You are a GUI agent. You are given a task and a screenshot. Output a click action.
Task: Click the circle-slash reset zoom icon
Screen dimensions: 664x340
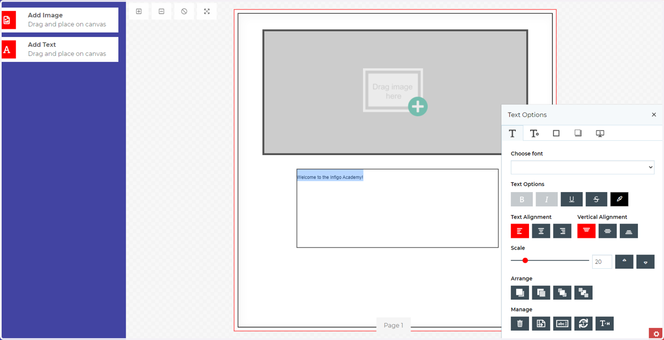coord(184,11)
